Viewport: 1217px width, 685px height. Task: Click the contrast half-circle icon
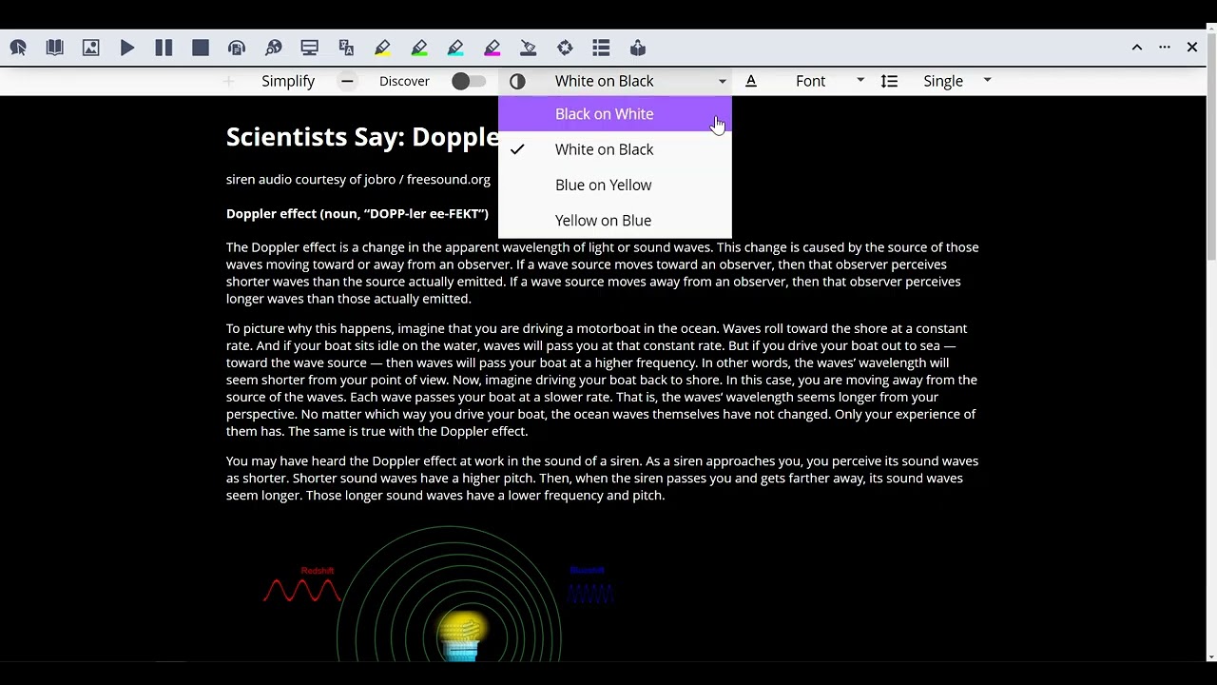coord(517,81)
